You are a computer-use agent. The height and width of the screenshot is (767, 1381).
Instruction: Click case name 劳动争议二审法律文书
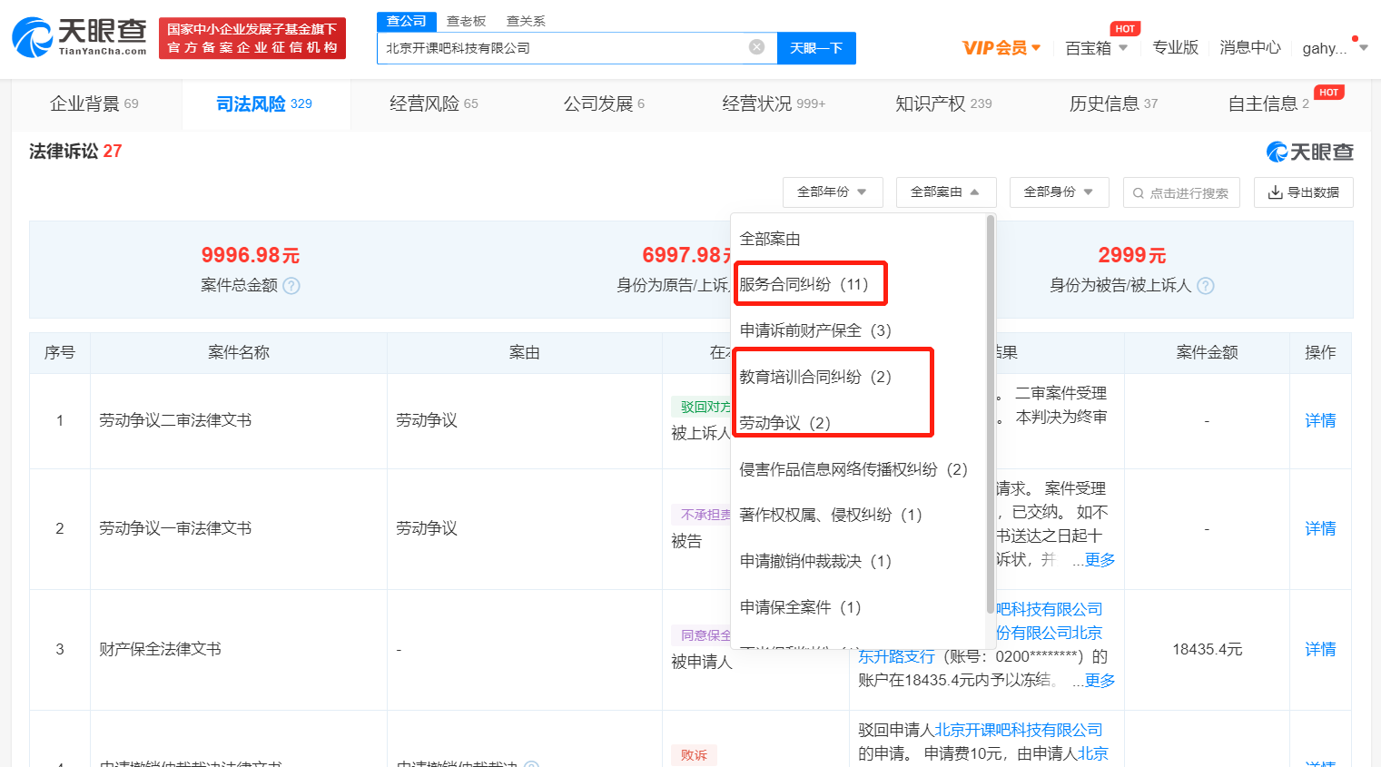(x=175, y=420)
